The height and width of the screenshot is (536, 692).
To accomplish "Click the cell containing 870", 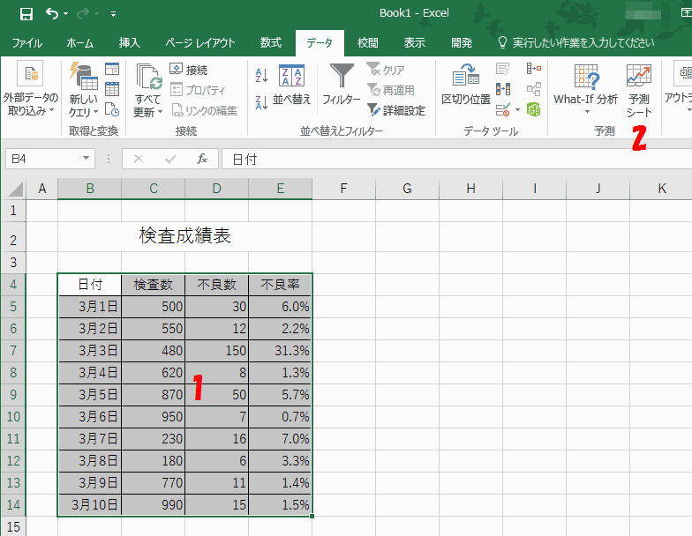I will pyautogui.click(x=154, y=395).
